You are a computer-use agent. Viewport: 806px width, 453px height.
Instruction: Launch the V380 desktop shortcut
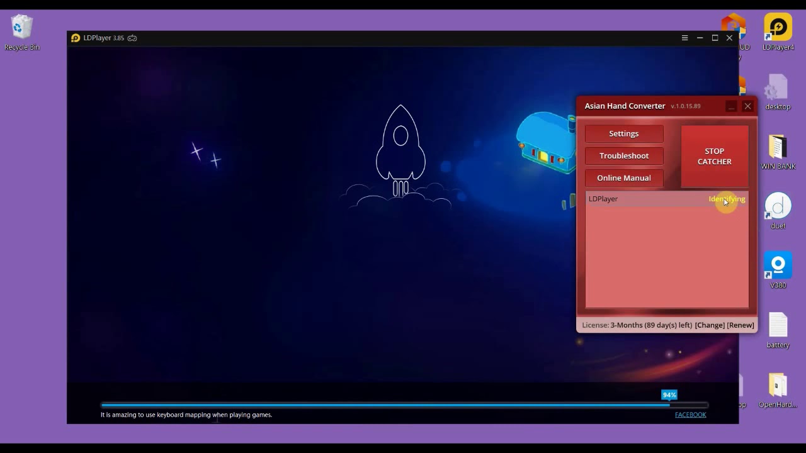778,271
